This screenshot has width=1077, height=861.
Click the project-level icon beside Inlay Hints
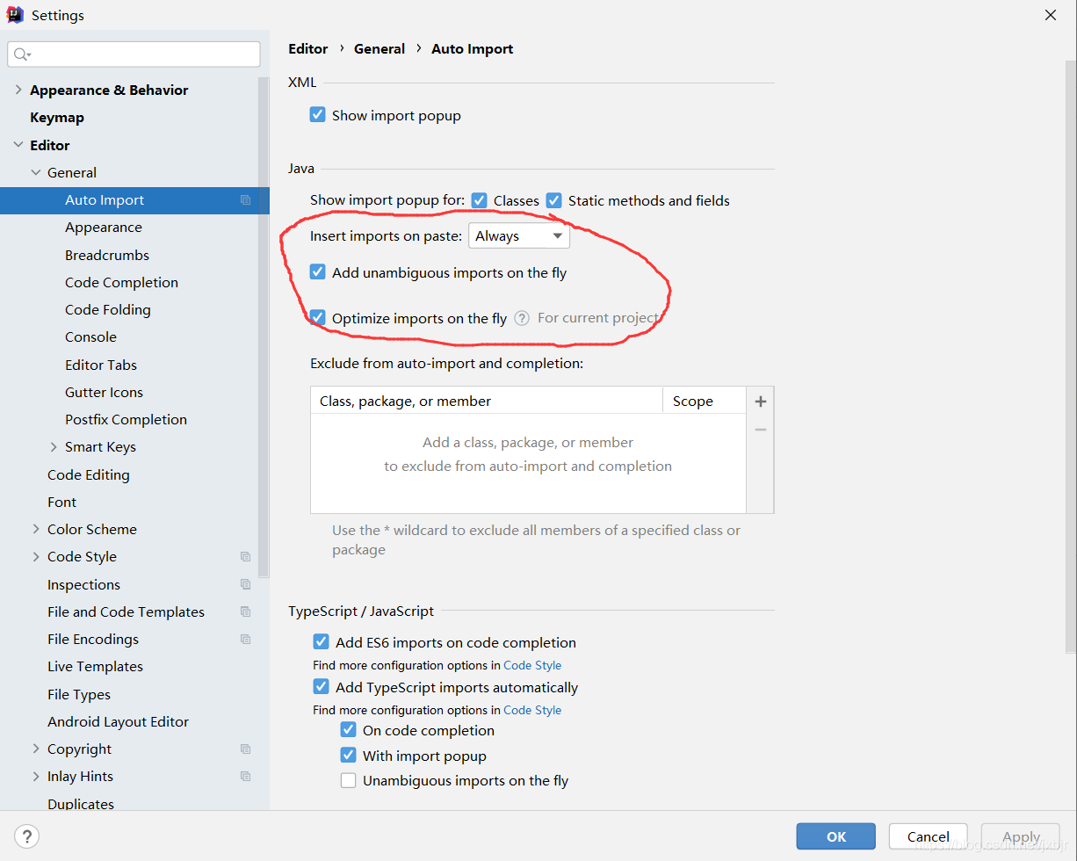coord(246,777)
